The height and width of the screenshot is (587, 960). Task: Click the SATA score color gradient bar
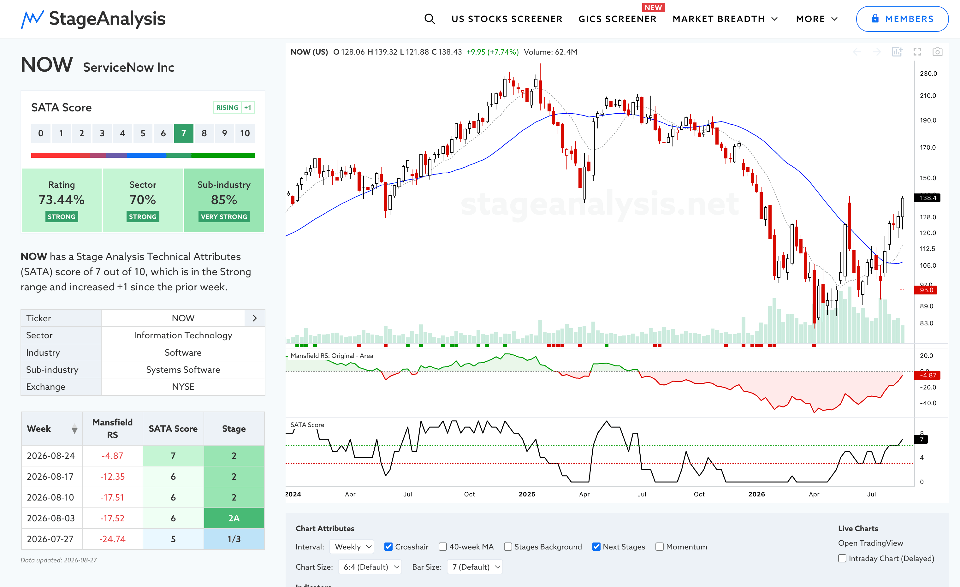pyautogui.click(x=143, y=155)
